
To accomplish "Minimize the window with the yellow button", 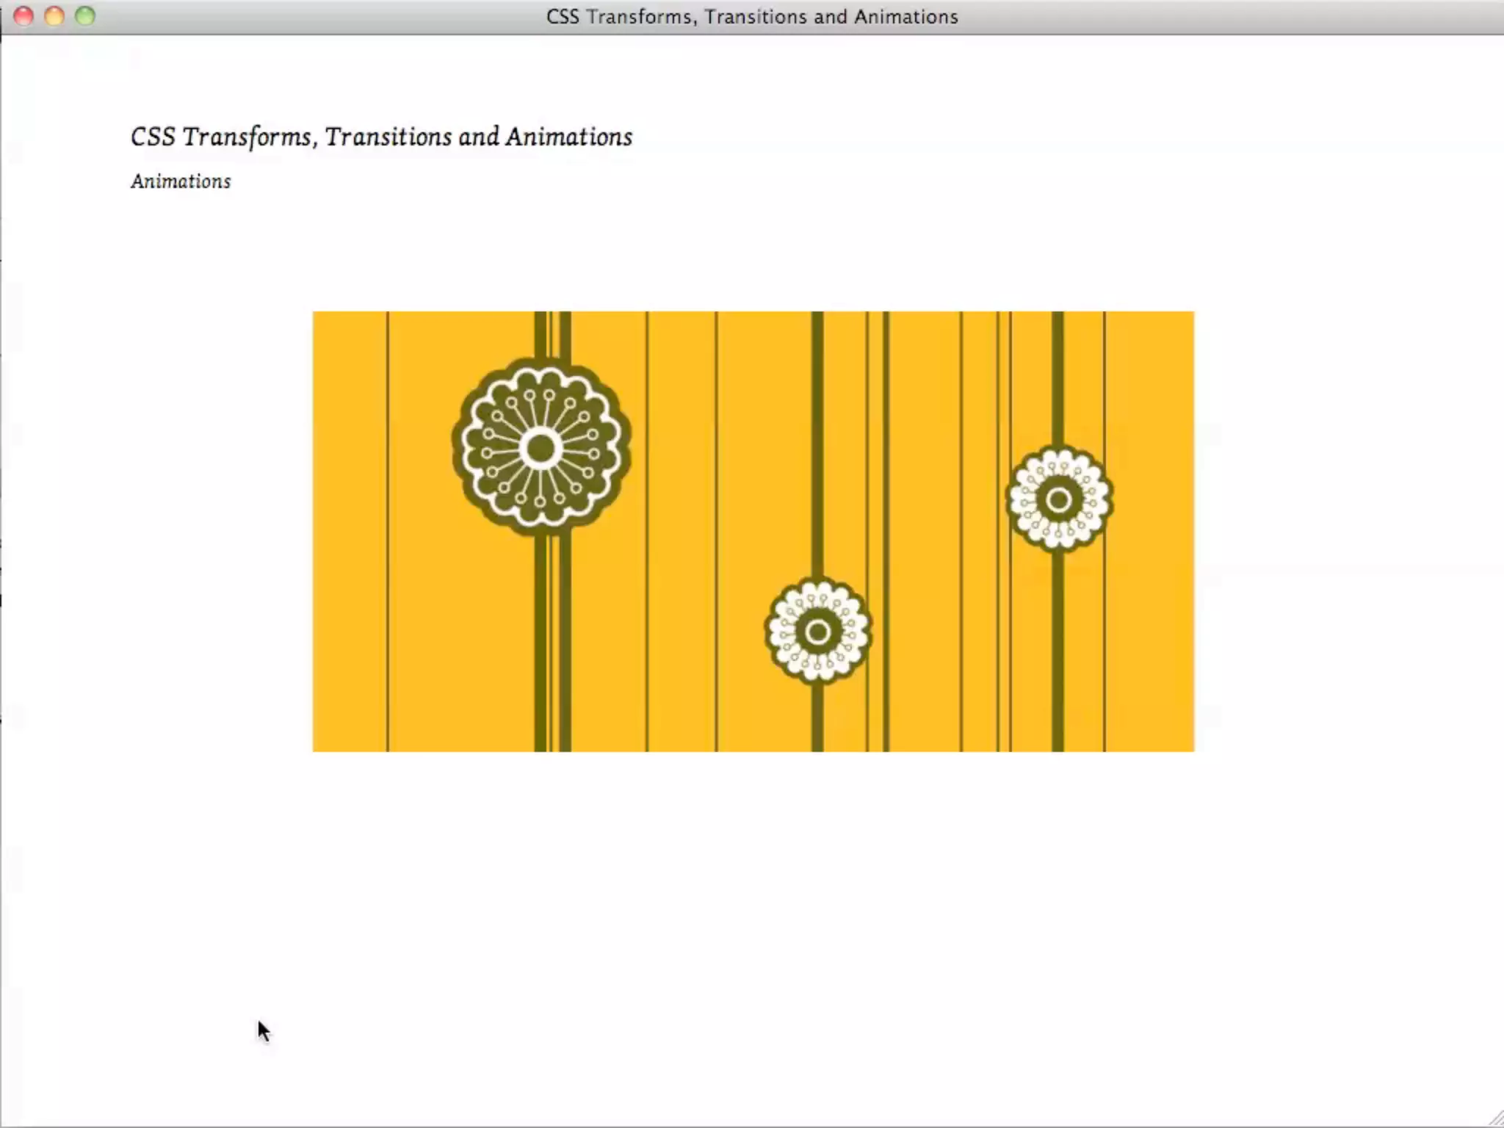I will pos(54,16).
